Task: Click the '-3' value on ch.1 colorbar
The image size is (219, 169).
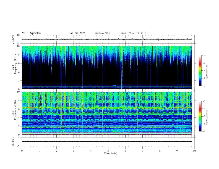Action: 204,56
